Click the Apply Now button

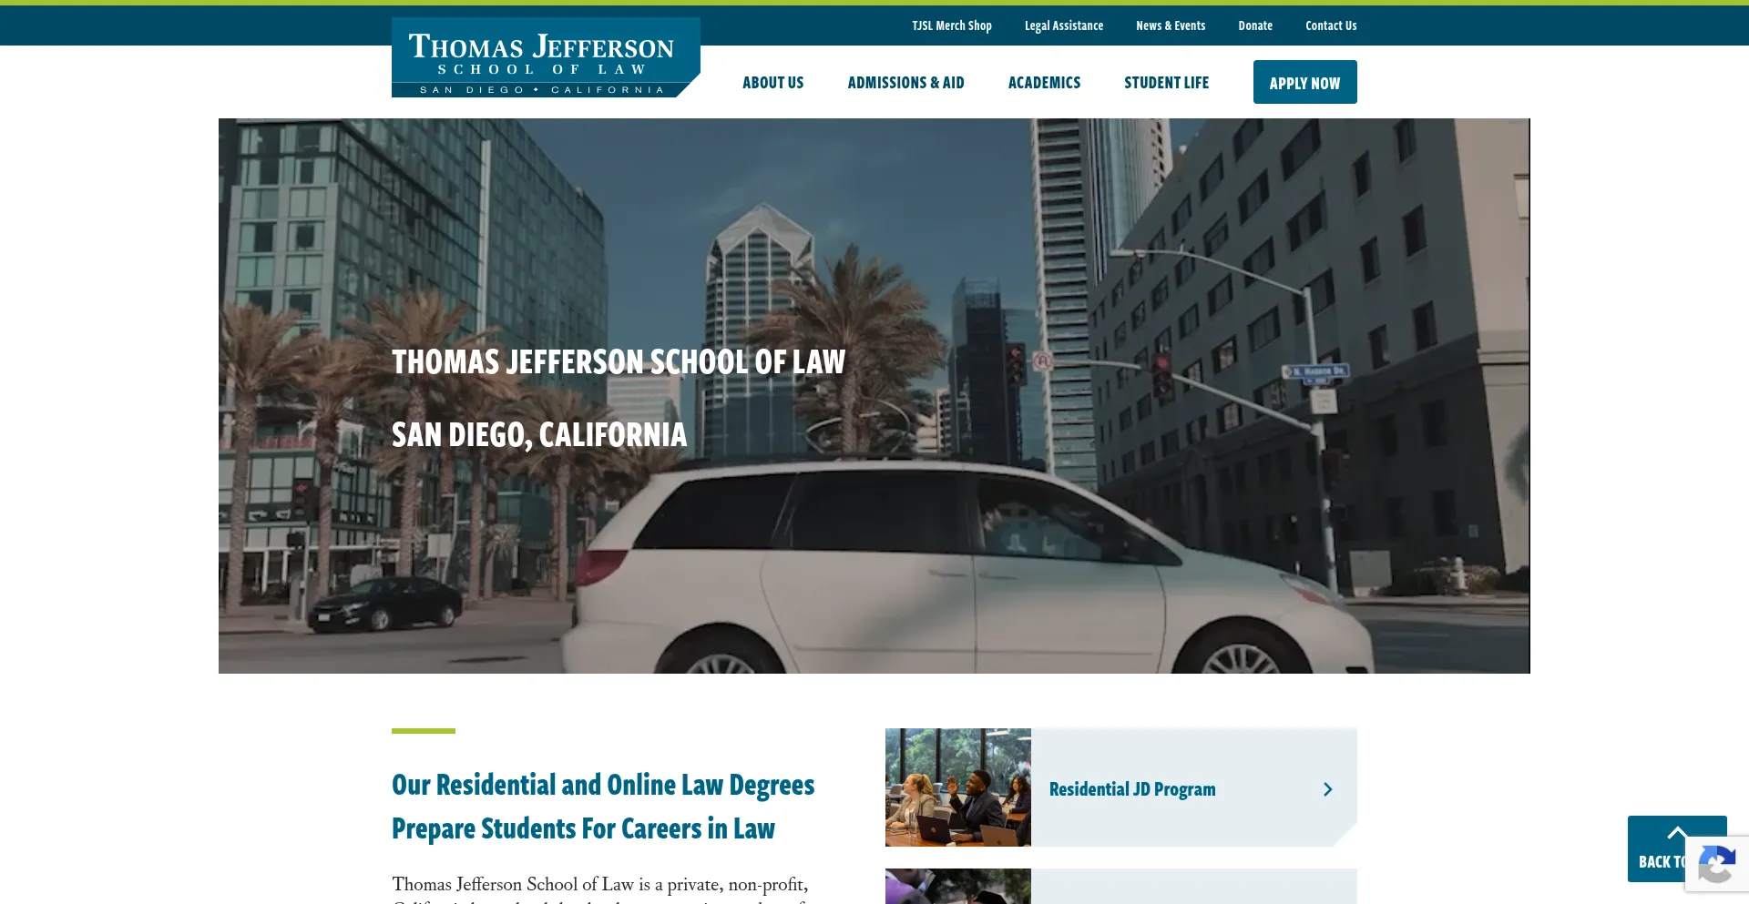pyautogui.click(x=1304, y=82)
